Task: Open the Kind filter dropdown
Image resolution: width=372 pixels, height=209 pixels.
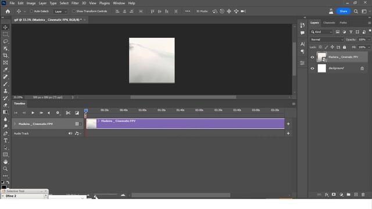Action: [321, 32]
